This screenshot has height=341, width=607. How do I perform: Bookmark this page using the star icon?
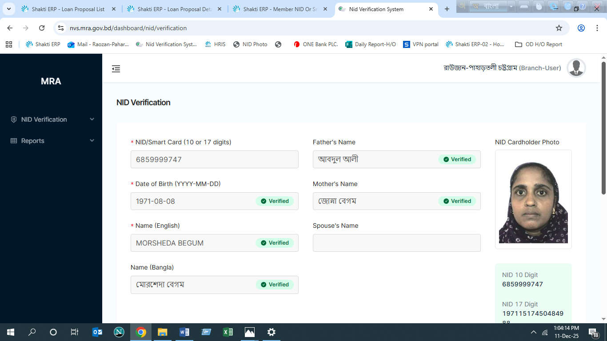559,28
